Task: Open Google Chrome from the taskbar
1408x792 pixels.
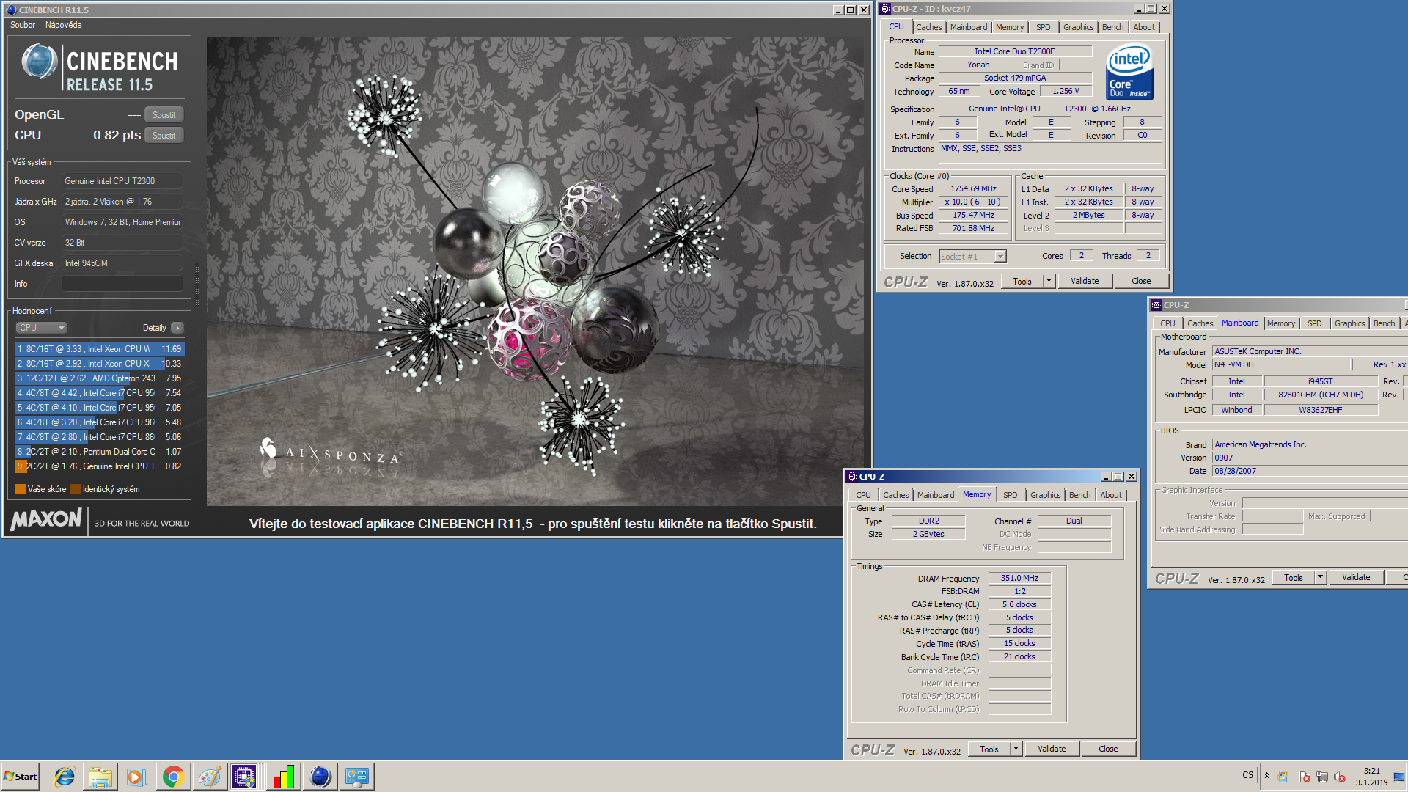Action: pos(173,777)
